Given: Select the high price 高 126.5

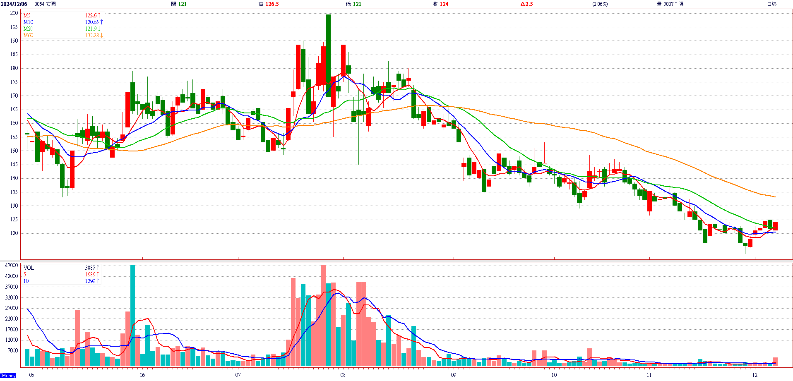Looking at the screenshot, I should pyautogui.click(x=269, y=4).
